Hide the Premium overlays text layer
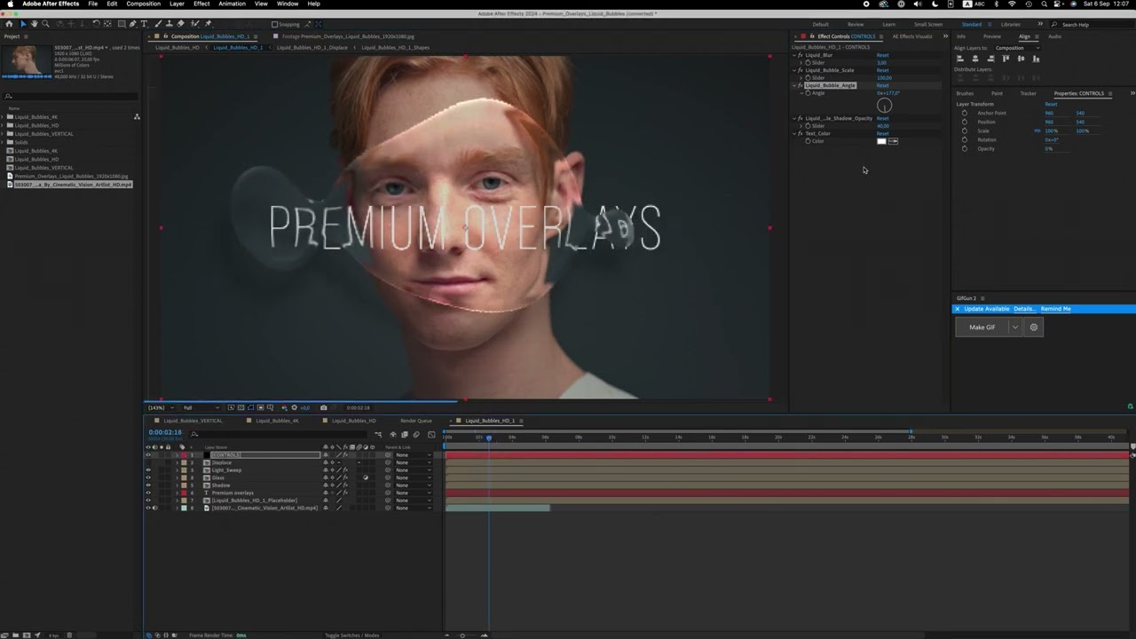The height and width of the screenshot is (639, 1136). coord(148,493)
